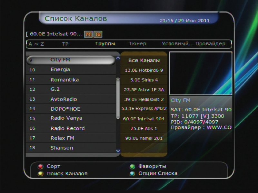Click the SAT: 60.0E Intelsat info line

[x=201, y=110]
